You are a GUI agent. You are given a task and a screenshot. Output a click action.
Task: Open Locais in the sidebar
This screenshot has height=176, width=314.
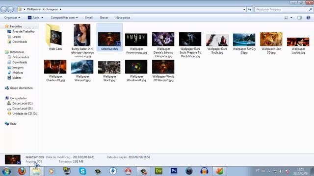tap(16, 37)
